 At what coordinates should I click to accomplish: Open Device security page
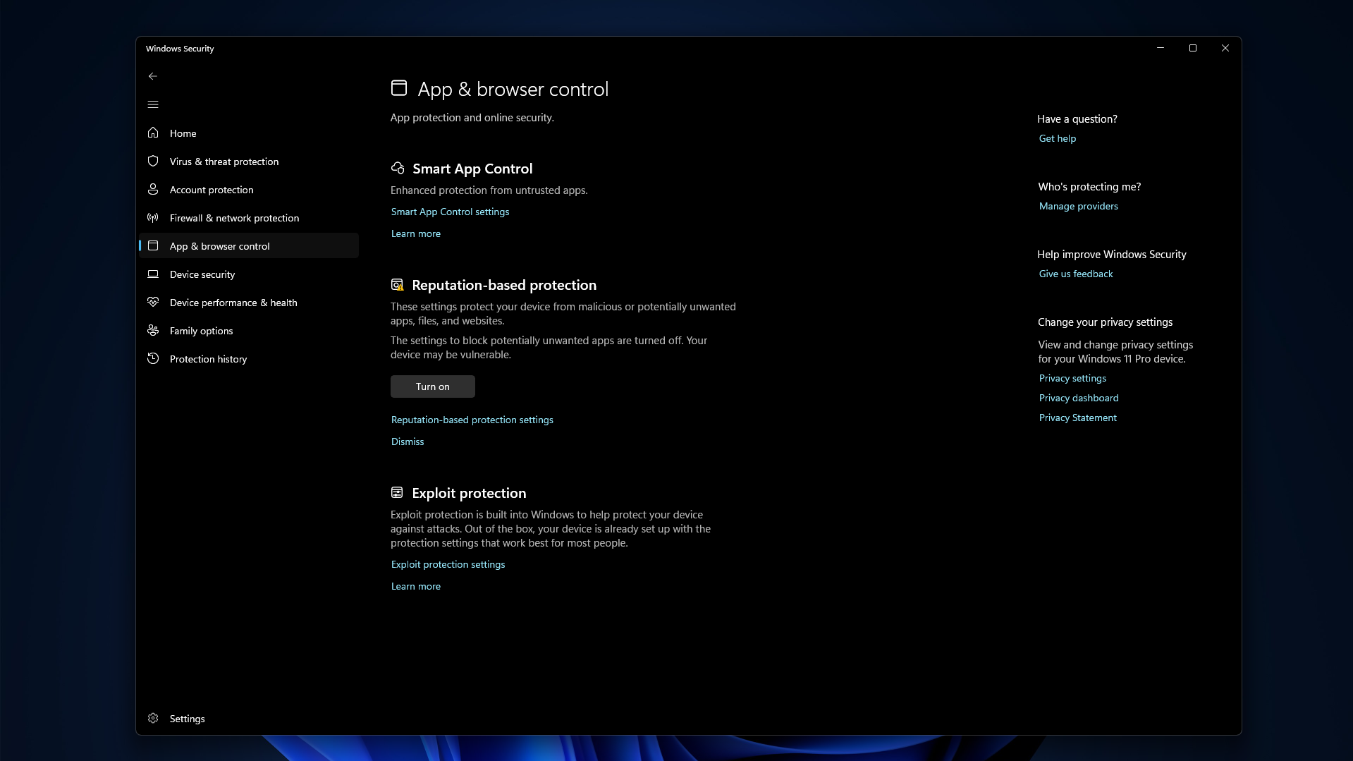click(x=248, y=274)
